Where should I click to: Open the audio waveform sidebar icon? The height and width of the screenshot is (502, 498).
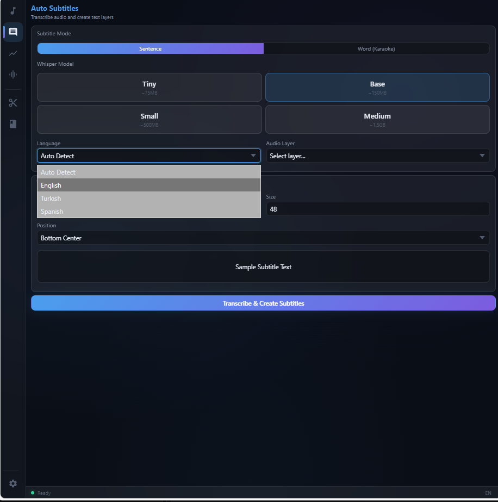[13, 75]
